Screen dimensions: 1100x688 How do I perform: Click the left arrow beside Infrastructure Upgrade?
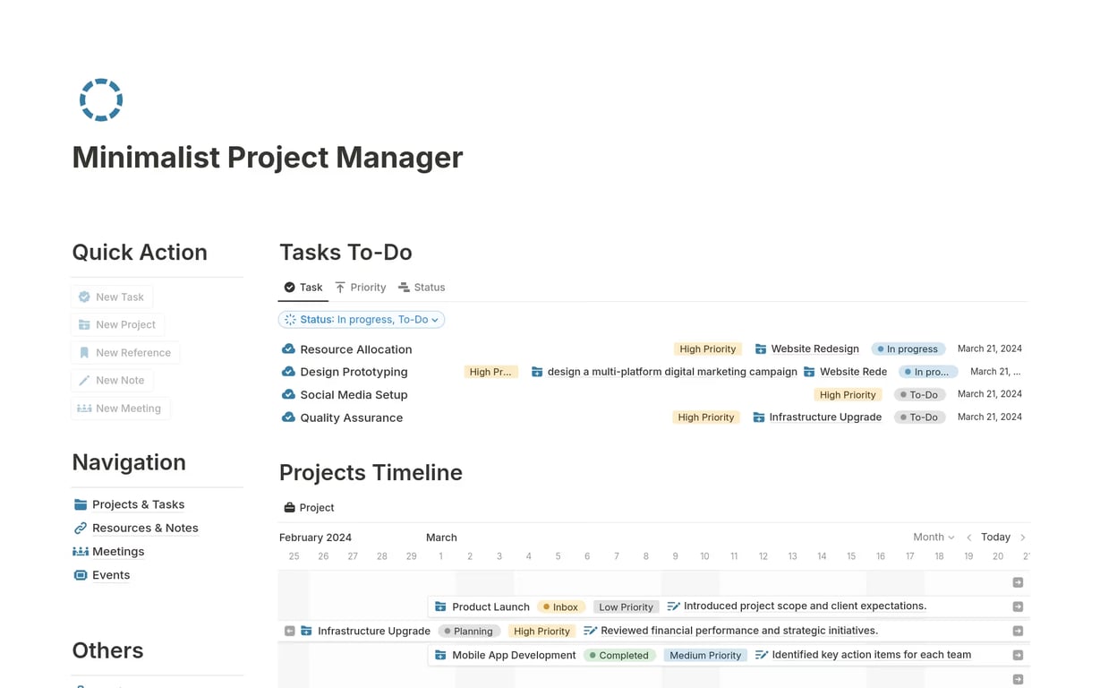point(289,631)
